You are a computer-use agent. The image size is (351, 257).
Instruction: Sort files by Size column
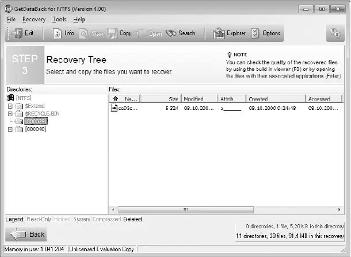click(161, 99)
